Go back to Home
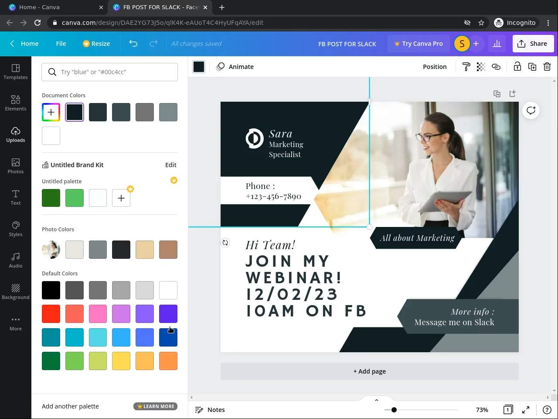Screen dimensions: 558x419 coord(24,44)
